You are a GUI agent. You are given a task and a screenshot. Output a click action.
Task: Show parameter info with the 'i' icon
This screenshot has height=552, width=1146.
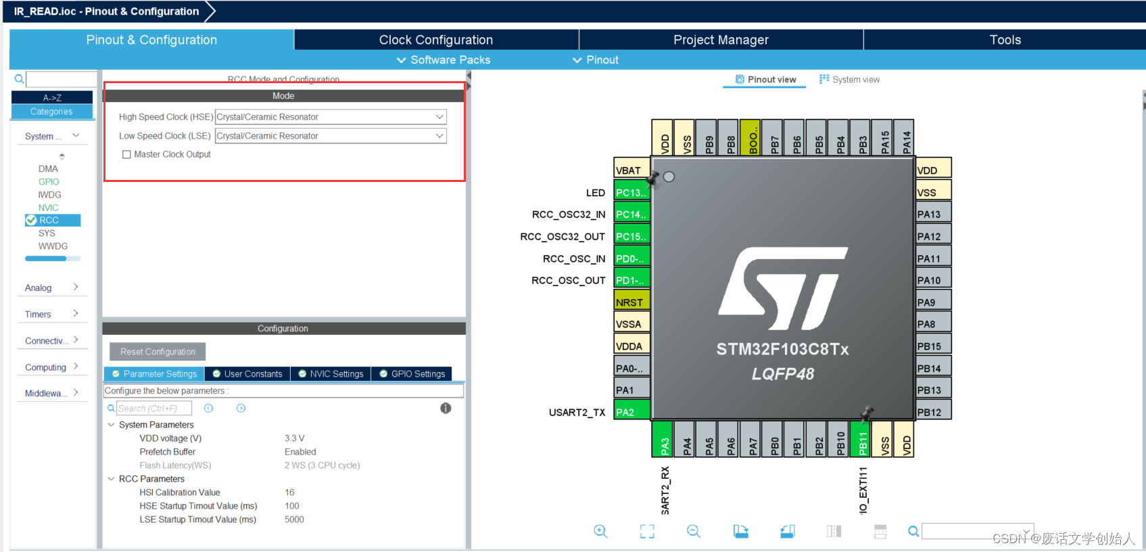click(x=446, y=408)
